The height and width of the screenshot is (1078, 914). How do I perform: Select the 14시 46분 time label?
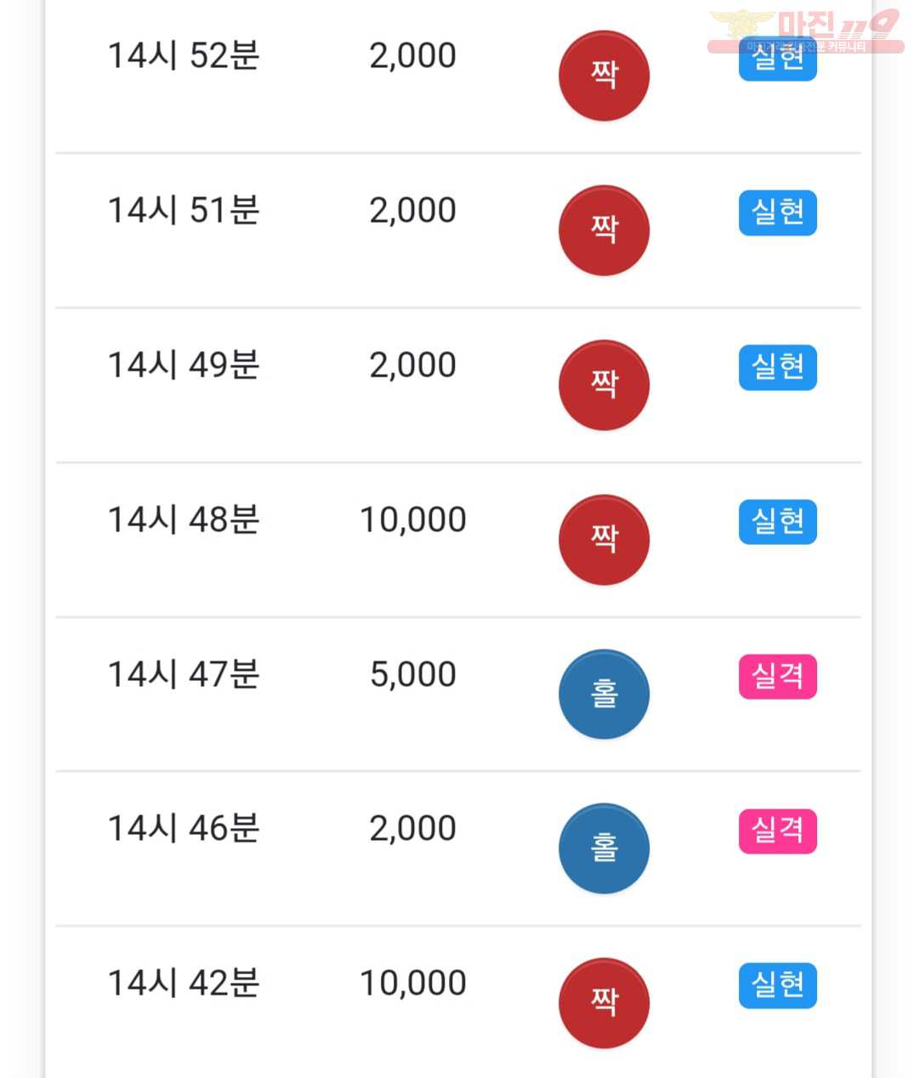pos(184,829)
